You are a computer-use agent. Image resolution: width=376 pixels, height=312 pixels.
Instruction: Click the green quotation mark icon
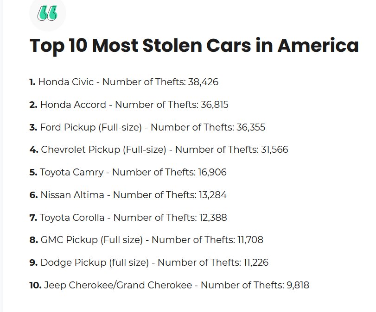point(47,13)
